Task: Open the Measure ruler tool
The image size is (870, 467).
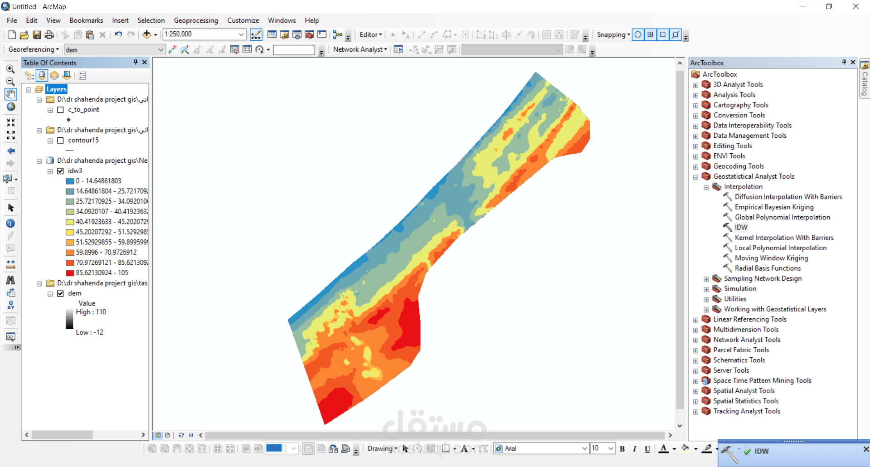Action: coord(11,264)
